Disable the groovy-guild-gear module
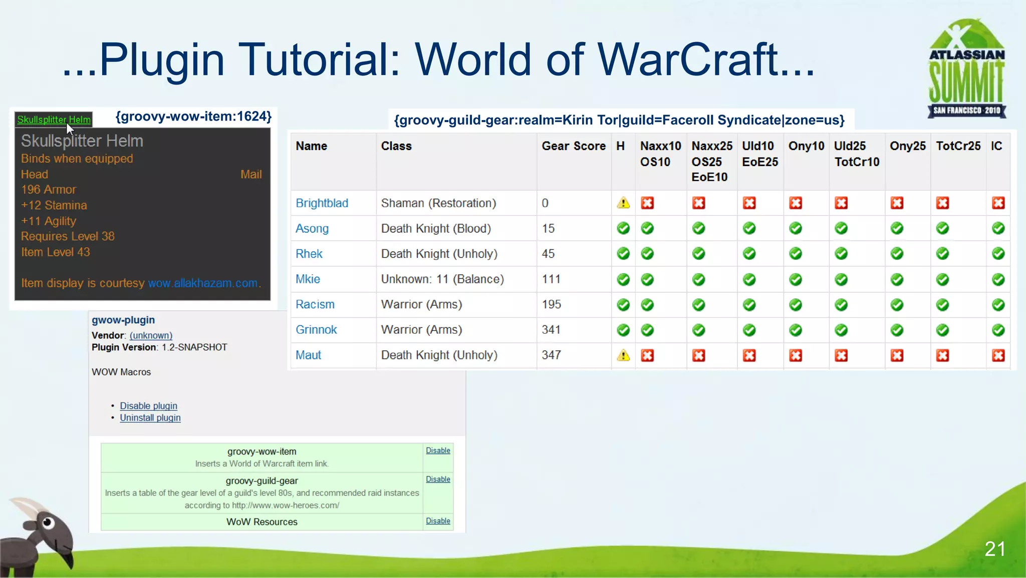 point(438,479)
